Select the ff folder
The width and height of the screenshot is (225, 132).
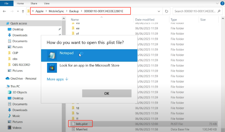pyautogui.click(x=77, y=119)
